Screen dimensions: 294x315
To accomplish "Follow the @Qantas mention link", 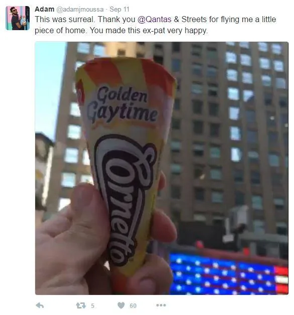I will coord(154,20).
